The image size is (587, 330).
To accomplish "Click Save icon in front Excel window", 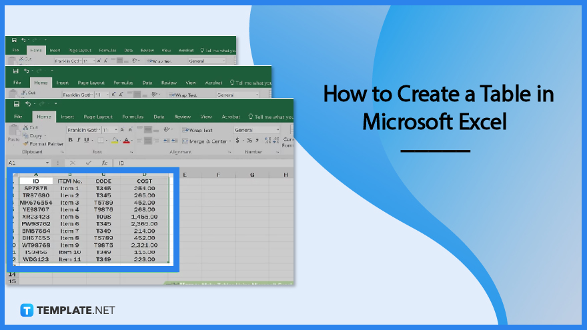I will click(x=17, y=104).
